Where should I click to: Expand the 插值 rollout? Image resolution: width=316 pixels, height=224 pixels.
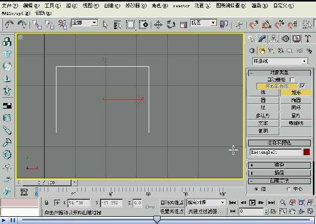point(279,173)
